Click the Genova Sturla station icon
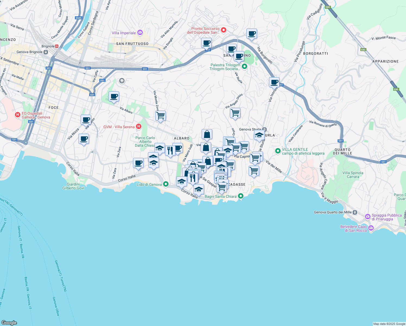This screenshot has height=326, width=406. pos(264,129)
